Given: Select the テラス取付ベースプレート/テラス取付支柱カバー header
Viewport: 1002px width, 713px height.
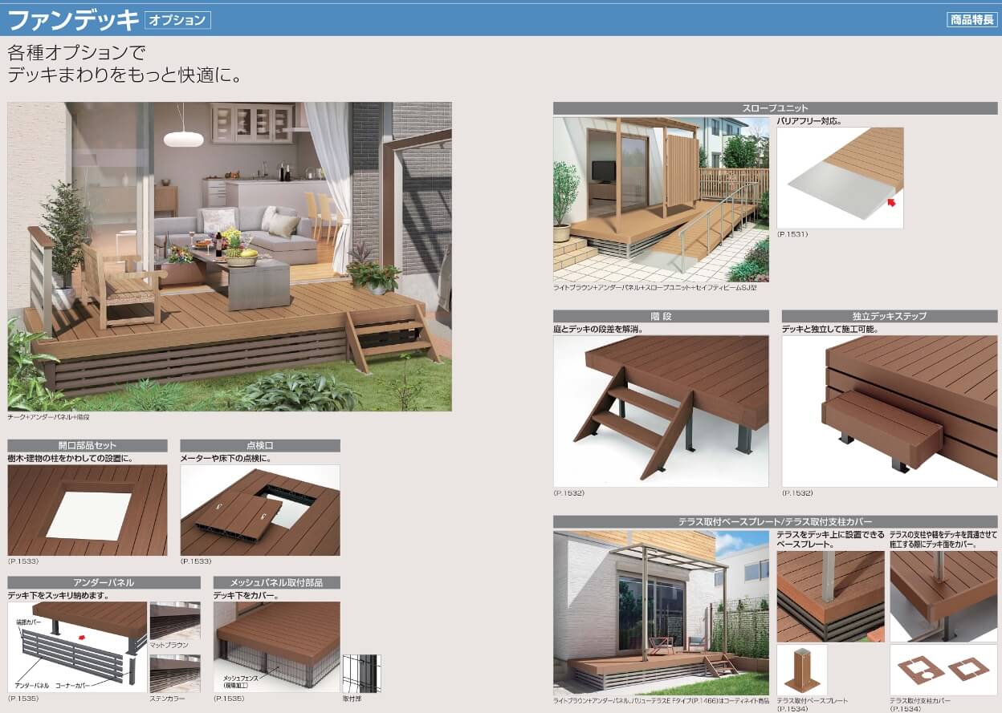Looking at the screenshot, I should point(776,522).
